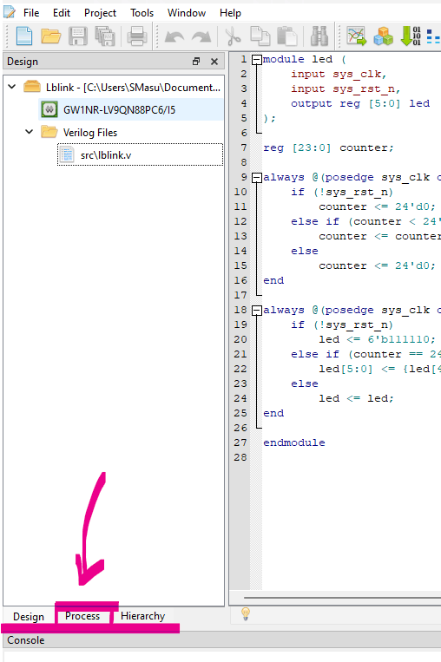441x662 pixels.
Task: Switch to the Process tab
Action: coord(82,616)
